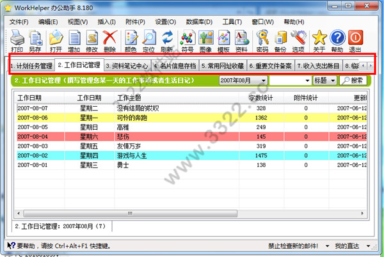The image size is (384, 257).
Task: Expand the 禁止检查新的邮件 status dropdown arrow
Action: pos(327,246)
